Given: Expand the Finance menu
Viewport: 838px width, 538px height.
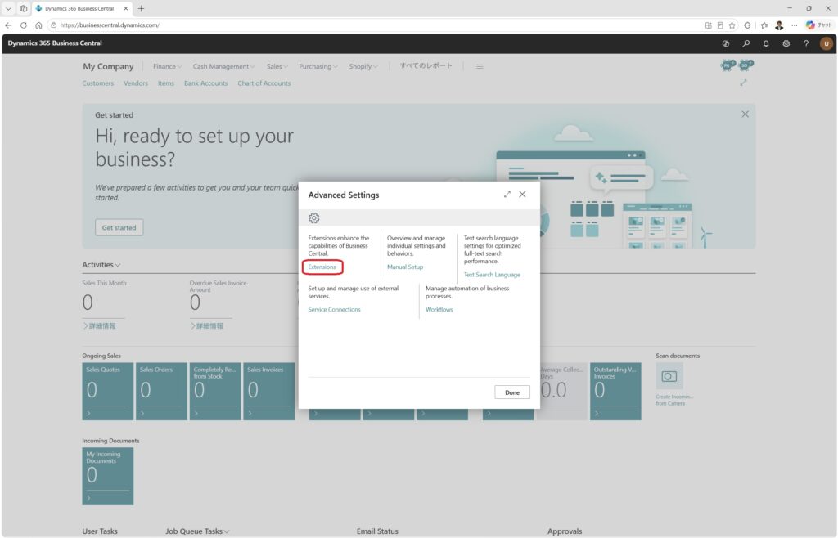Looking at the screenshot, I should 167,66.
